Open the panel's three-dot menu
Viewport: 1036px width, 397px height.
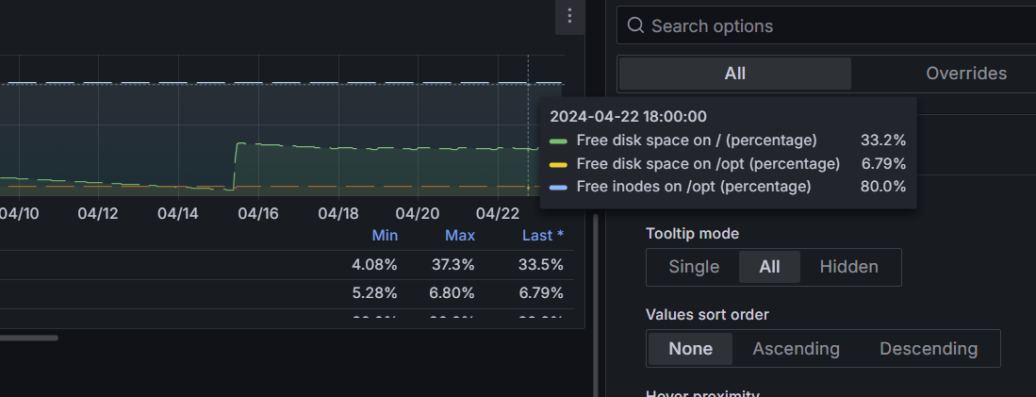(x=569, y=16)
